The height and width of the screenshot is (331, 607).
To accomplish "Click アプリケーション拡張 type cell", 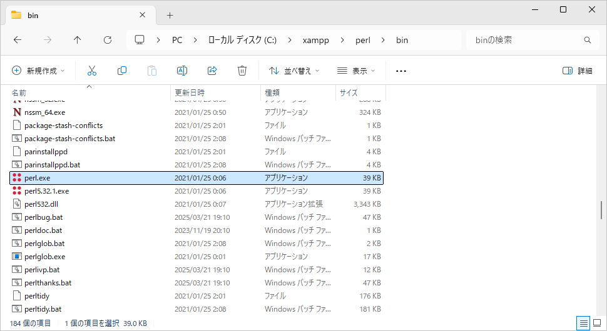I will [294, 204].
